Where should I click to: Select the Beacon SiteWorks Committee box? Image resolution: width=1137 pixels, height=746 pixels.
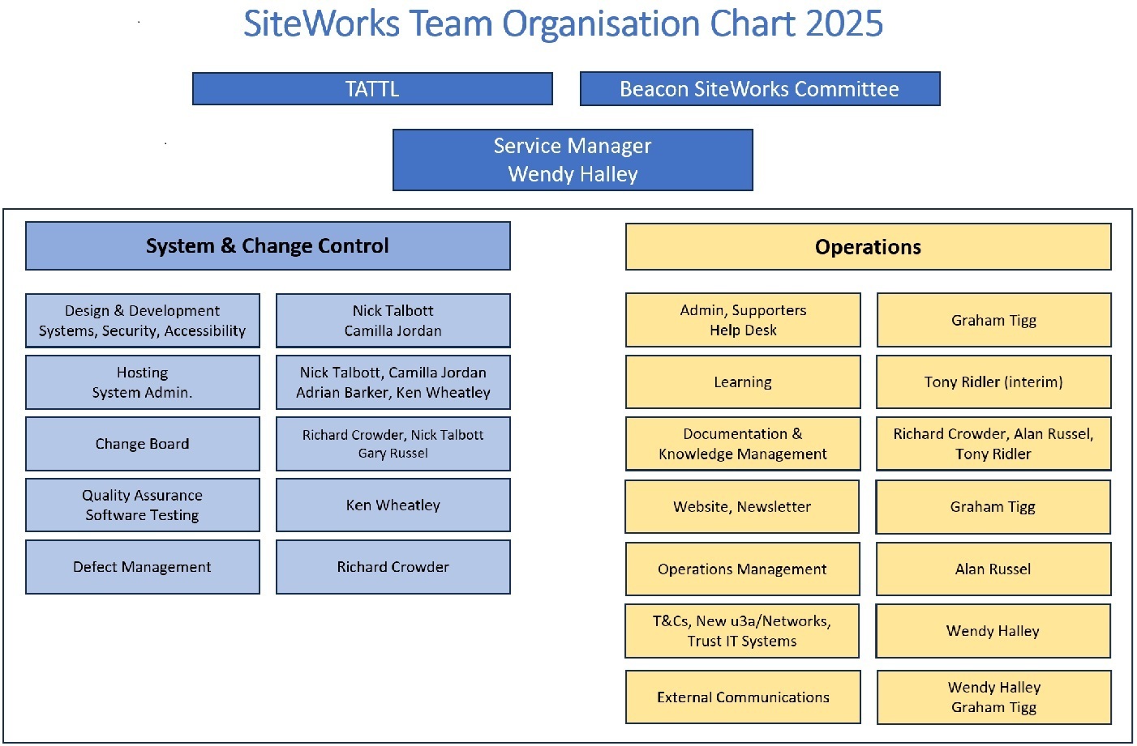click(759, 89)
